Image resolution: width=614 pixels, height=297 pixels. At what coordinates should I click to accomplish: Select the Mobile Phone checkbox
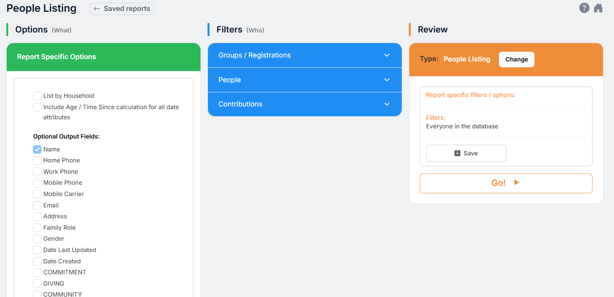37,183
